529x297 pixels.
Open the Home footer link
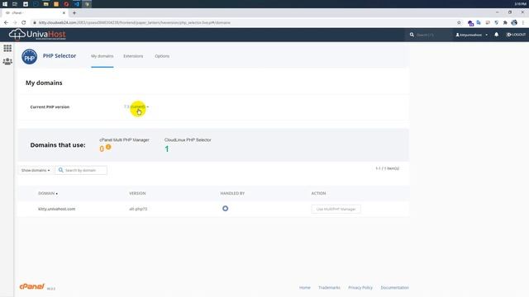coord(305,288)
